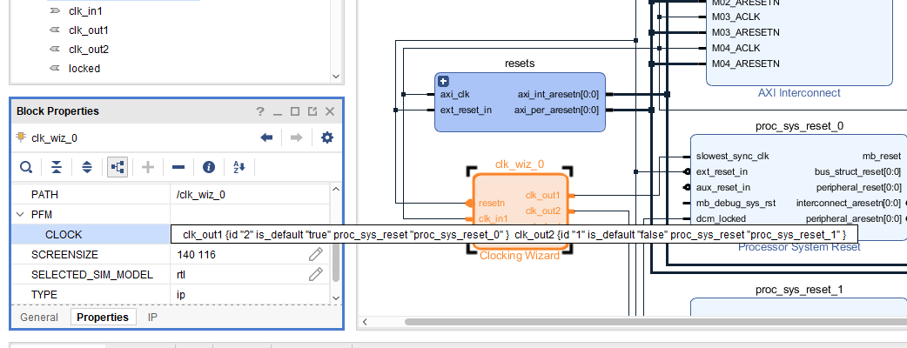The height and width of the screenshot is (348, 907).
Task: Remove the property with the minus icon
Action: [x=178, y=167]
